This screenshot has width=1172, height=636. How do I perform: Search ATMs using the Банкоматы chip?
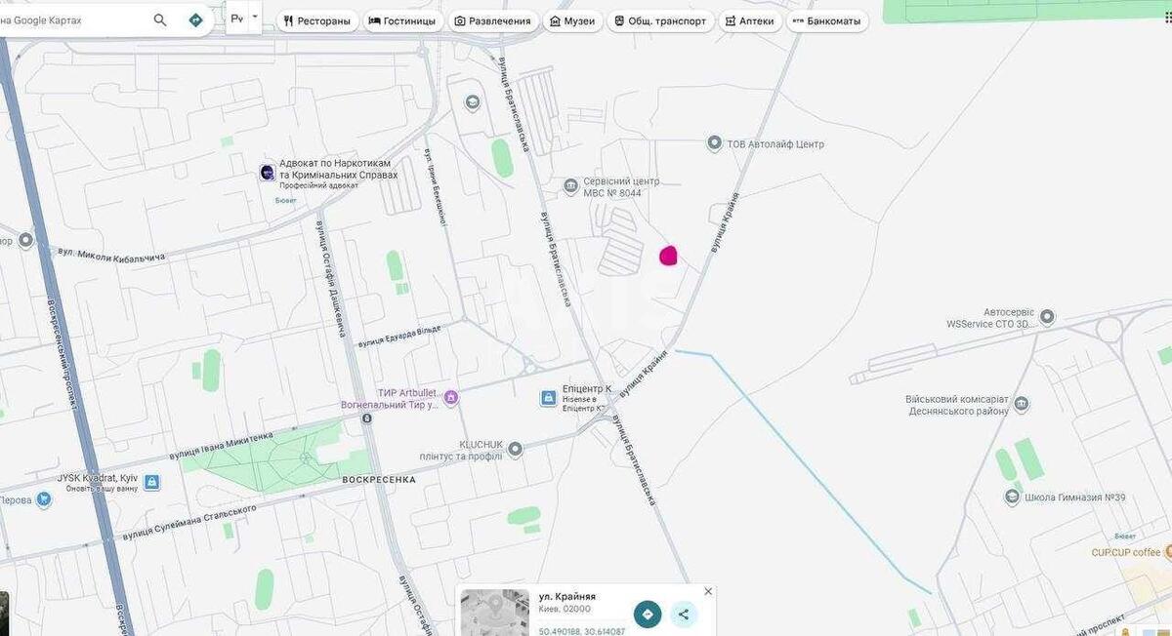pyautogui.click(x=828, y=20)
